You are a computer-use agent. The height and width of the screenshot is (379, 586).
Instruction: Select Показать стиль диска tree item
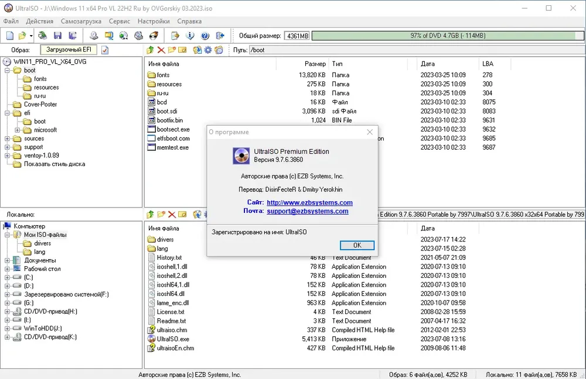point(54,164)
